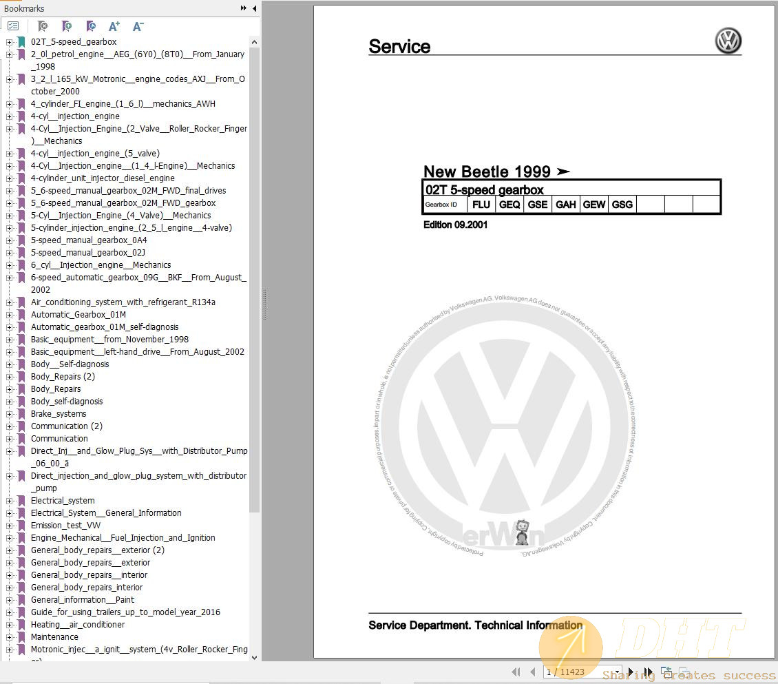Image resolution: width=778 pixels, height=684 pixels.
Task: Click the delete bookmark icon
Action: (x=43, y=25)
